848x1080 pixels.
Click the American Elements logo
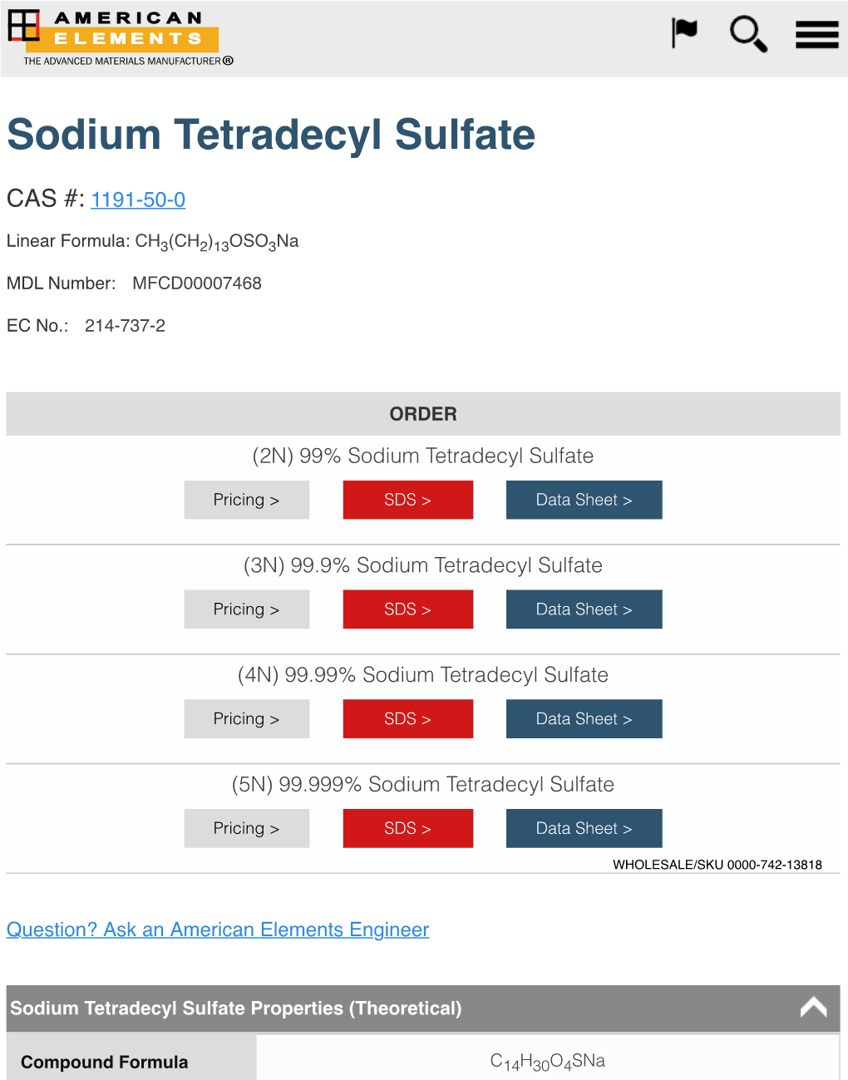(120, 37)
